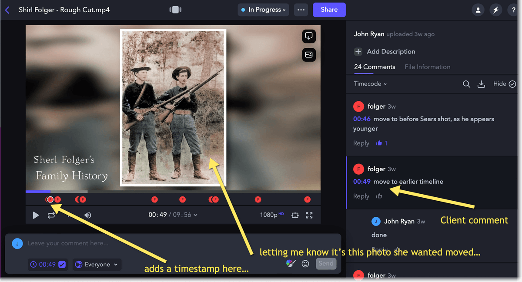Enter fullscreen video mode
The height and width of the screenshot is (282, 522).
[x=309, y=215]
